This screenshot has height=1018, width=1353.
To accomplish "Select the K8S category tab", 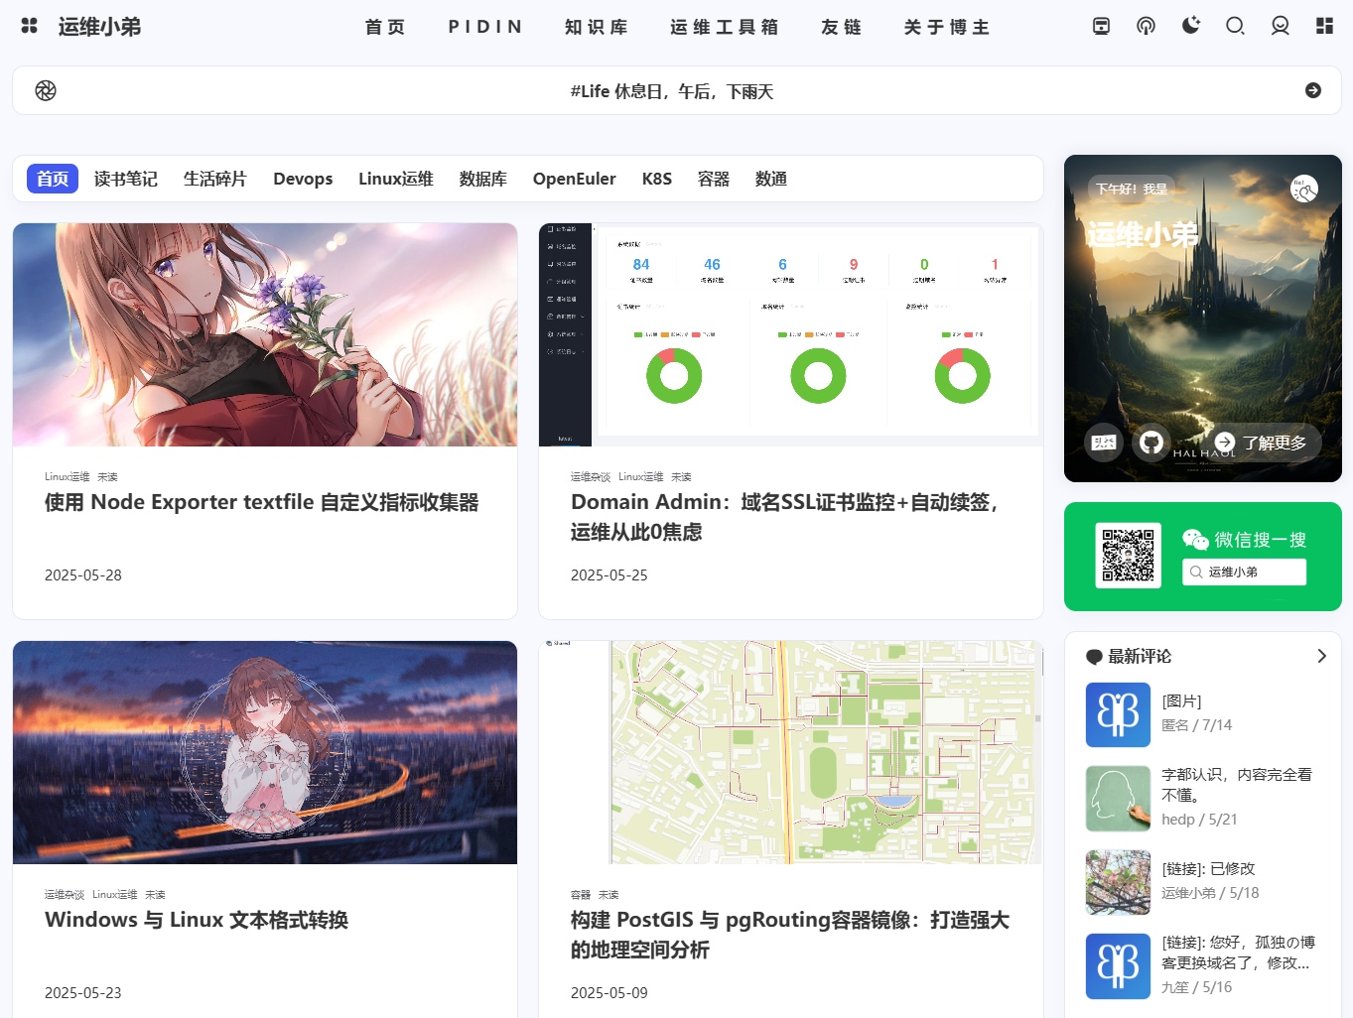I will tap(656, 179).
